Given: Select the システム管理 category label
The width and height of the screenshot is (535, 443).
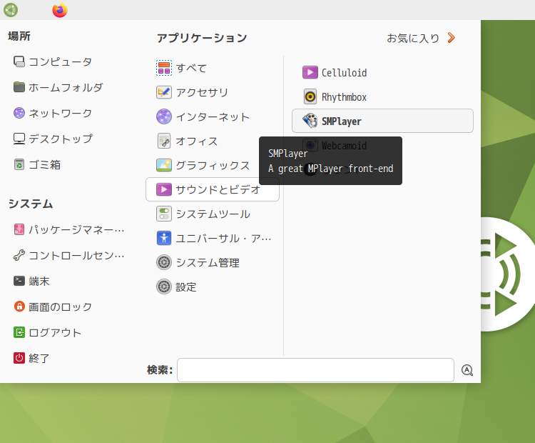Looking at the screenshot, I should tap(208, 262).
